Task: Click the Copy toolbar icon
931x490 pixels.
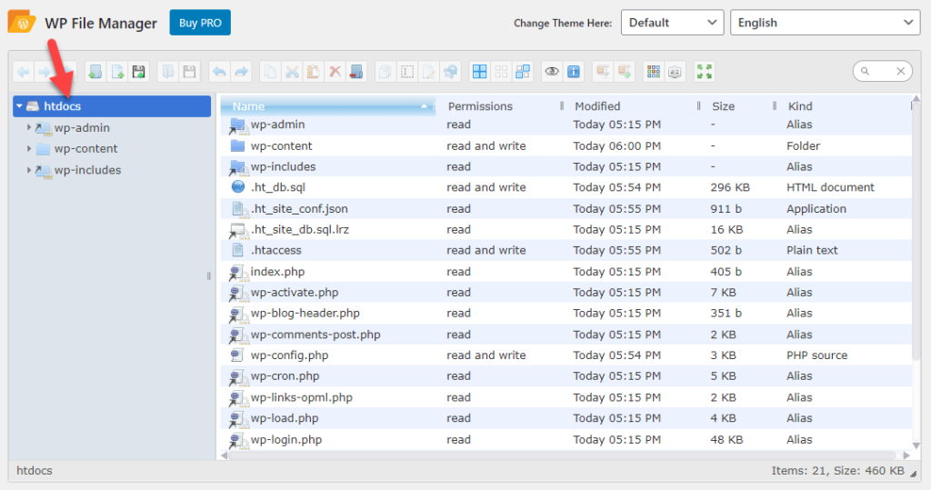Action: (x=270, y=72)
